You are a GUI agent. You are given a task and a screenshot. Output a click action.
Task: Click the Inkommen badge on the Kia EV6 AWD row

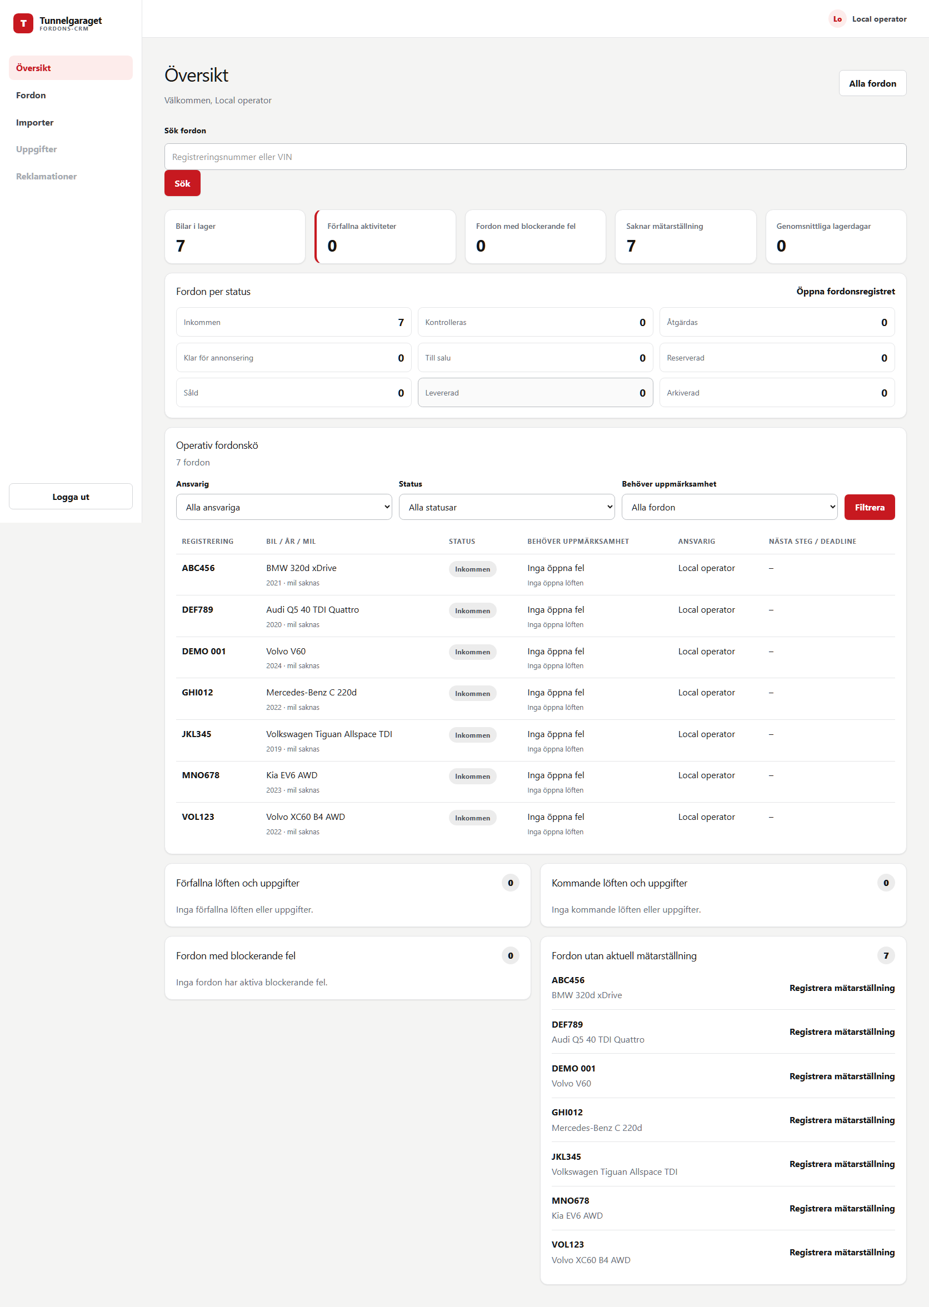click(472, 777)
